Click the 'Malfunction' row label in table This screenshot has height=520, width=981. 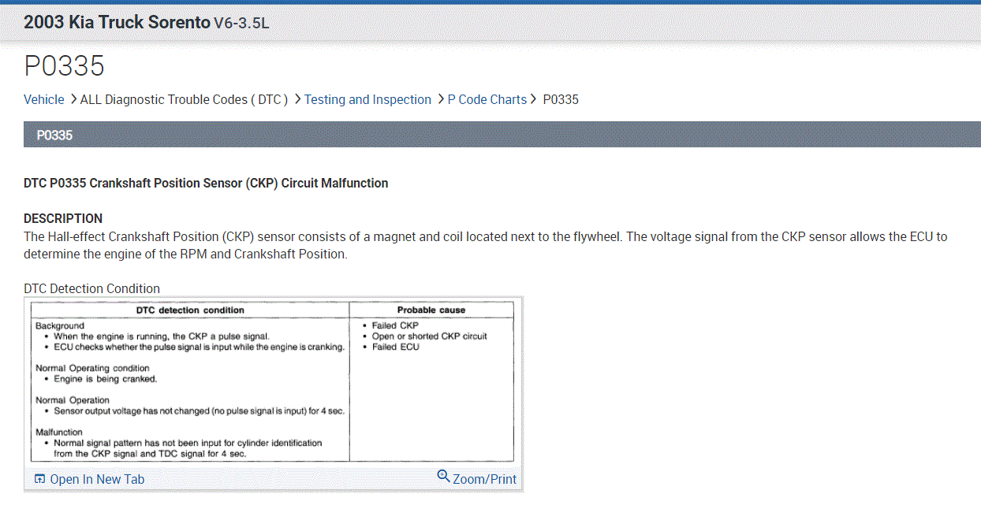coord(59,432)
